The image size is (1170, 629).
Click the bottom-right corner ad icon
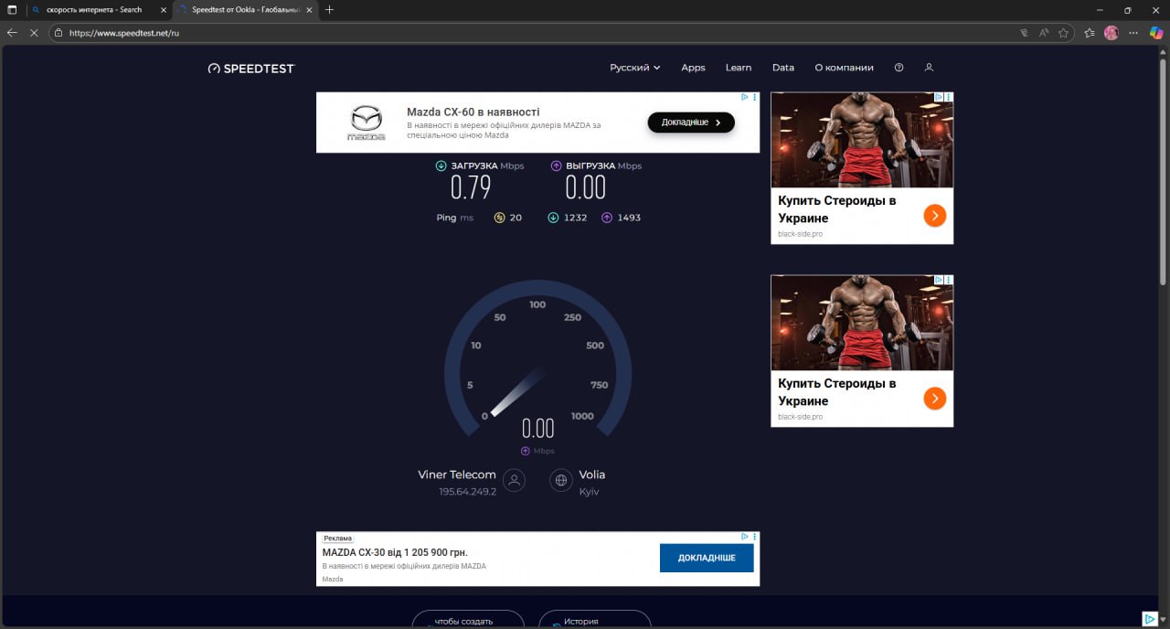pyautogui.click(x=1151, y=619)
